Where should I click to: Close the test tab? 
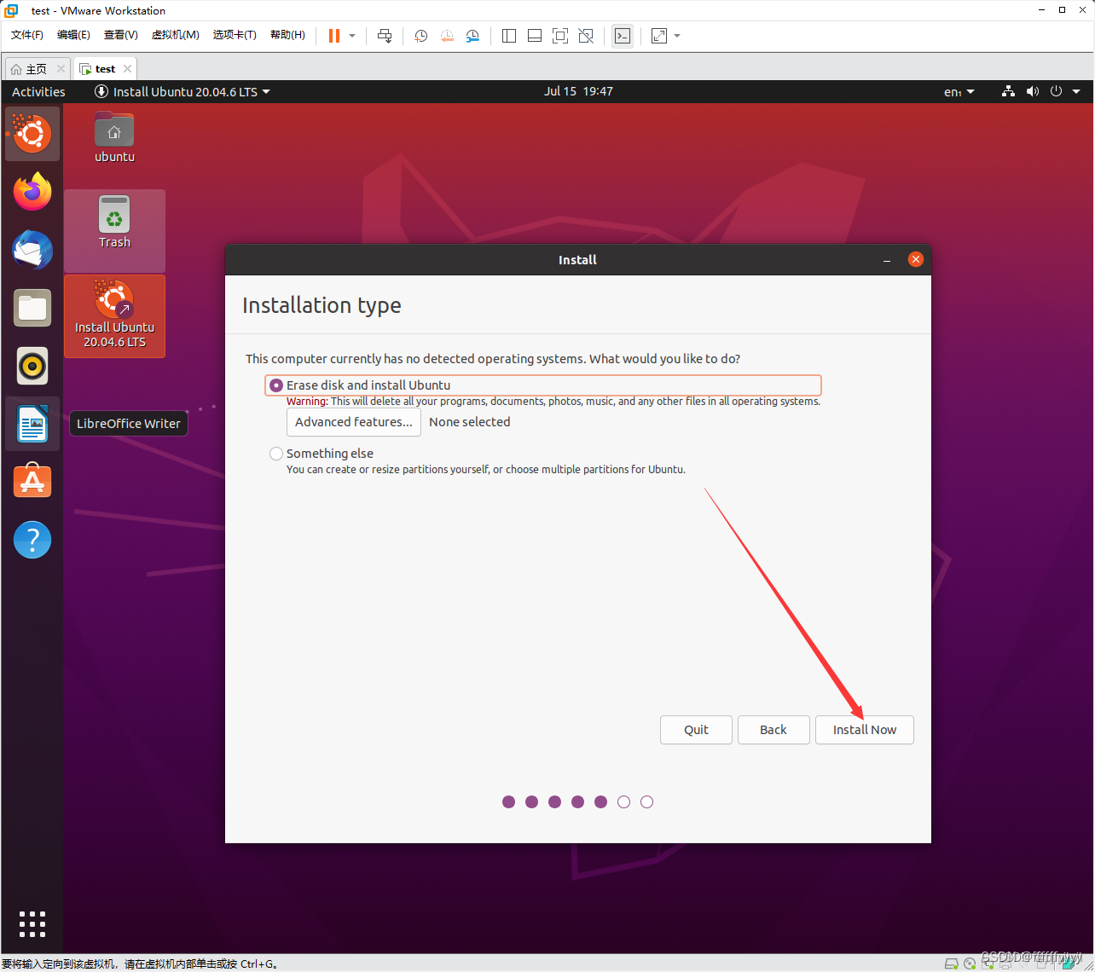coord(127,69)
